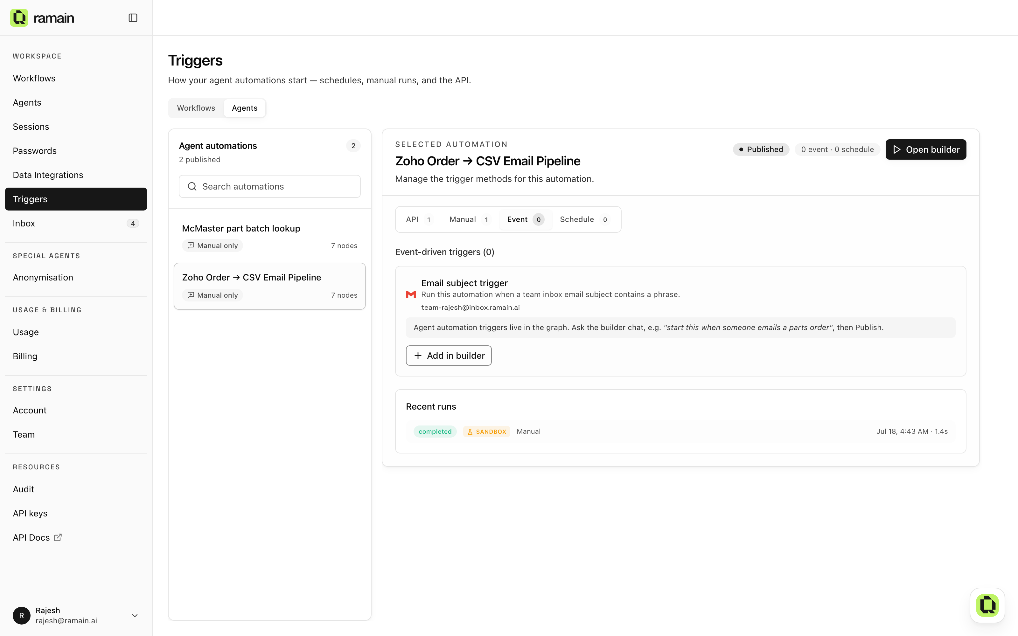The image size is (1018, 636).
Task: Expand the Rajesh account menu chevron
Action: (135, 615)
